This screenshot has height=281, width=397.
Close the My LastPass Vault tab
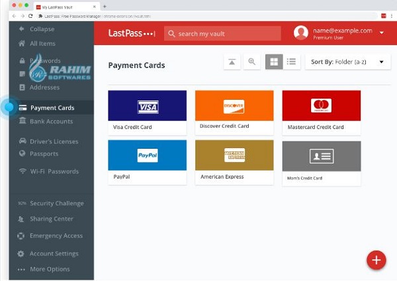(x=95, y=7)
